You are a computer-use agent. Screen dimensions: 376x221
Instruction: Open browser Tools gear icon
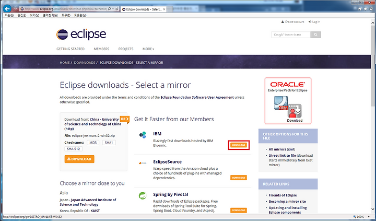click(371, 9)
